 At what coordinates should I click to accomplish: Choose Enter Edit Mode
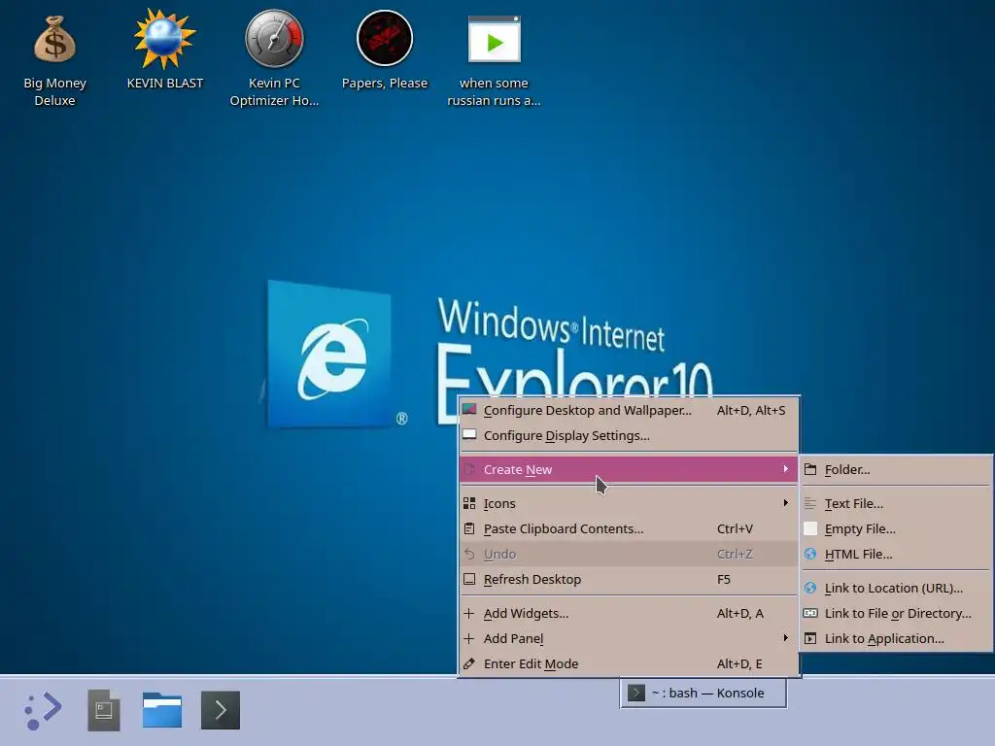629,664
